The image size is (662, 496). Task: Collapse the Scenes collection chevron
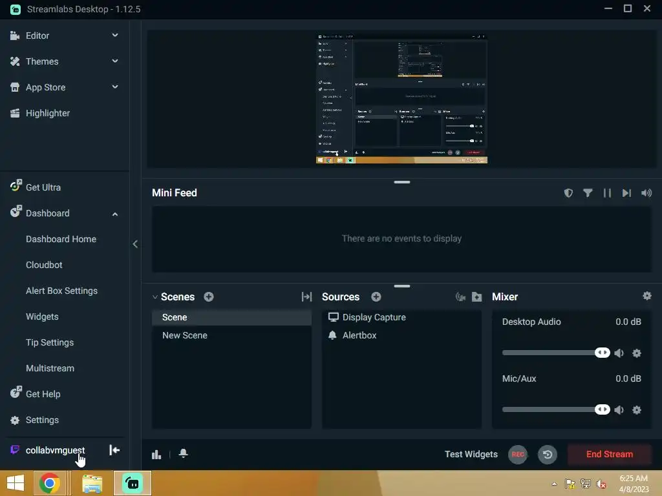click(155, 297)
